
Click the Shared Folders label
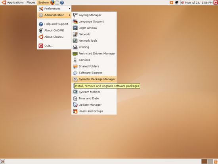click(89, 66)
